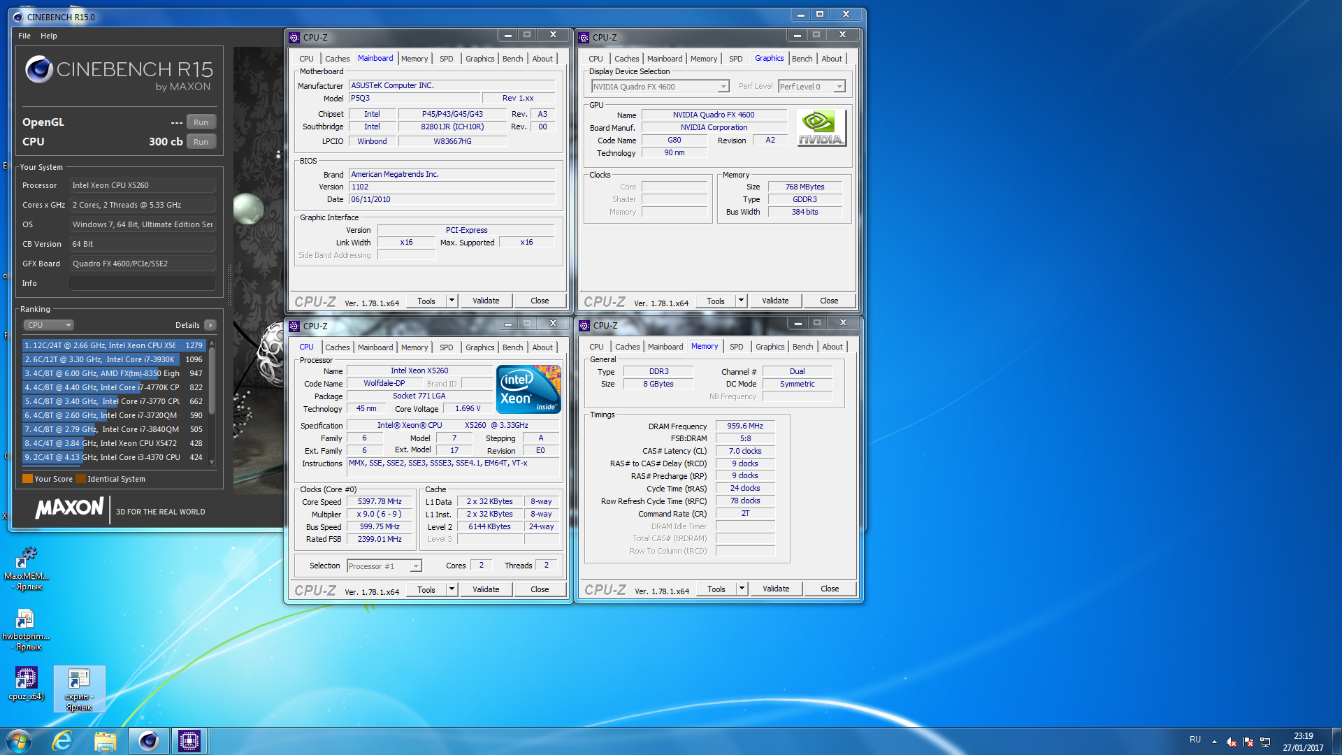The image size is (1342, 755).
Task: Run the OpenGL benchmark
Action: tap(201, 122)
